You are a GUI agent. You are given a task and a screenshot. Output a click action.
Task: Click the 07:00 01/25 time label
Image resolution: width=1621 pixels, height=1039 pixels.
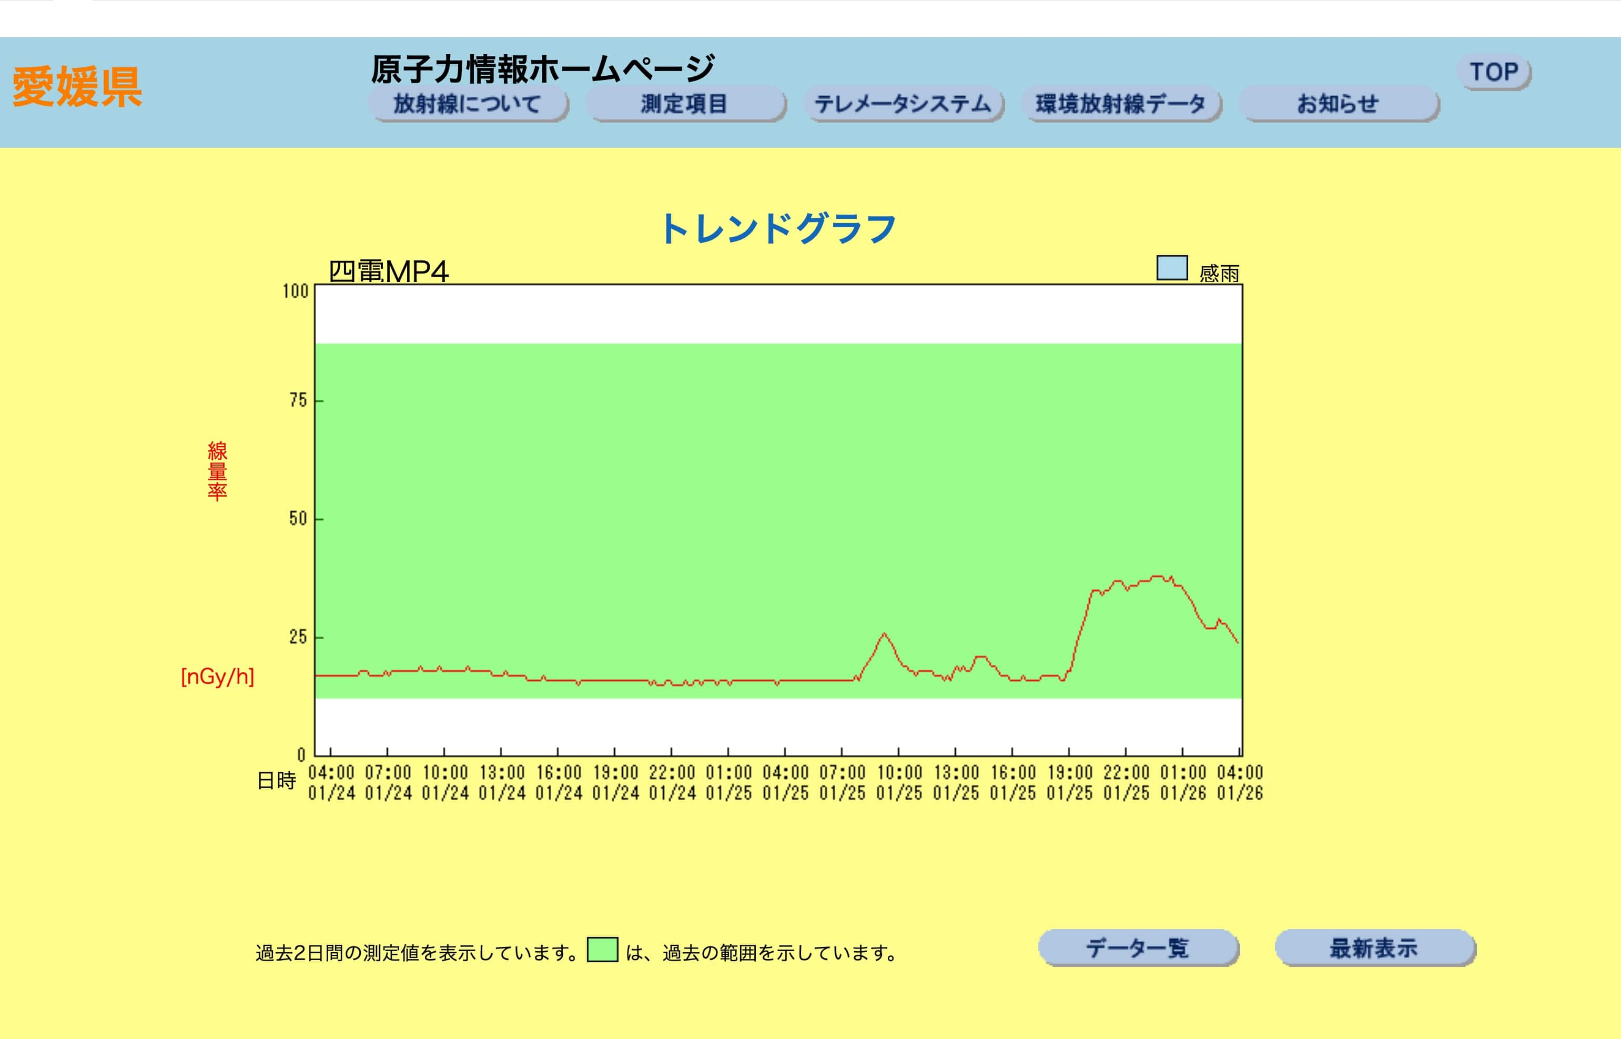pyautogui.click(x=843, y=783)
